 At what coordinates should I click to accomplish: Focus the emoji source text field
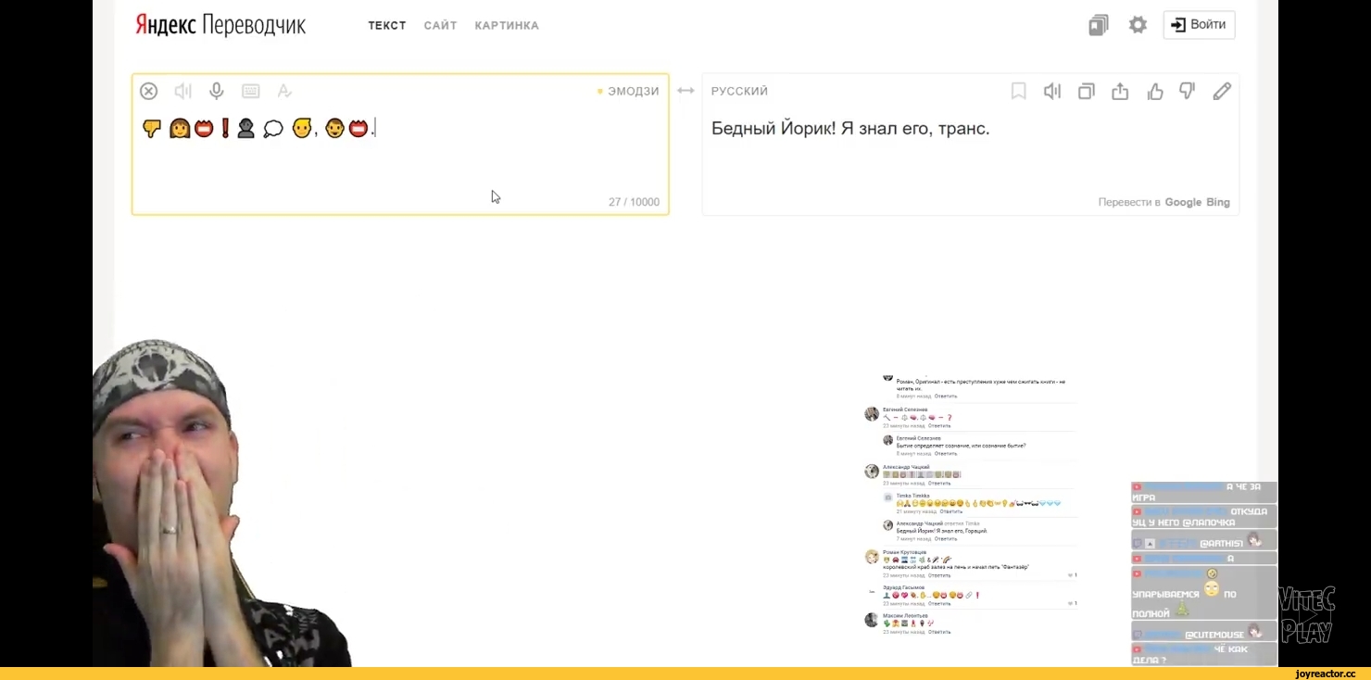pos(400,145)
